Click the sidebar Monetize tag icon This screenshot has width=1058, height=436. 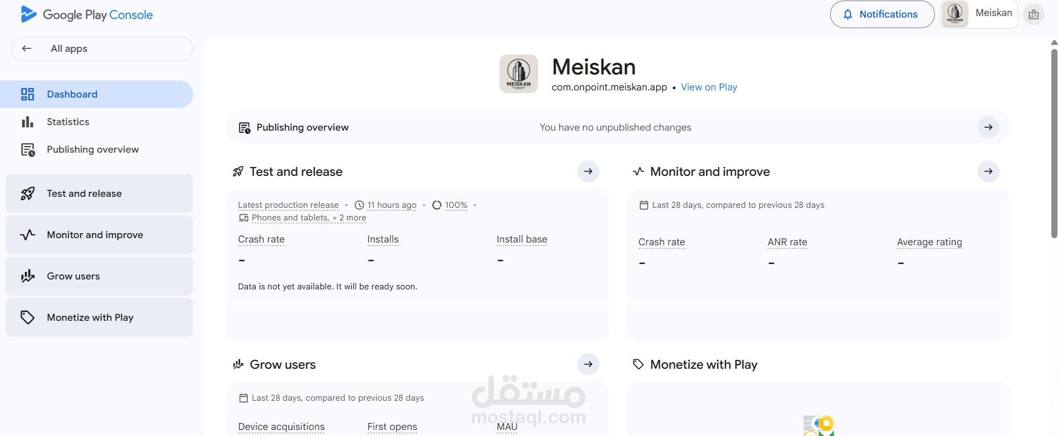tap(28, 317)
